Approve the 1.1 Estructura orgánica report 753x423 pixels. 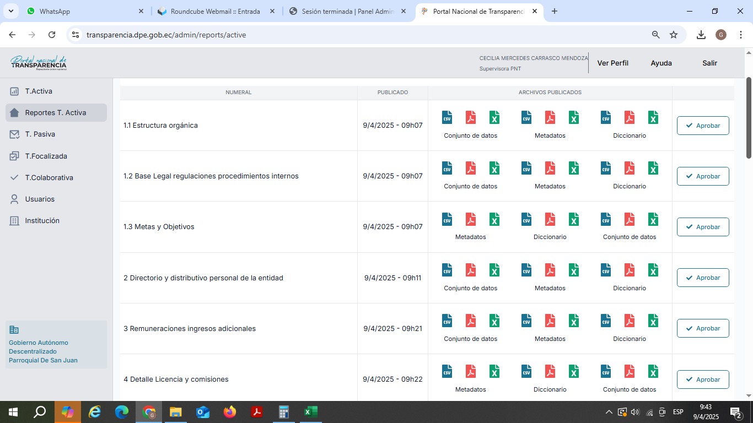click(703, 126)
